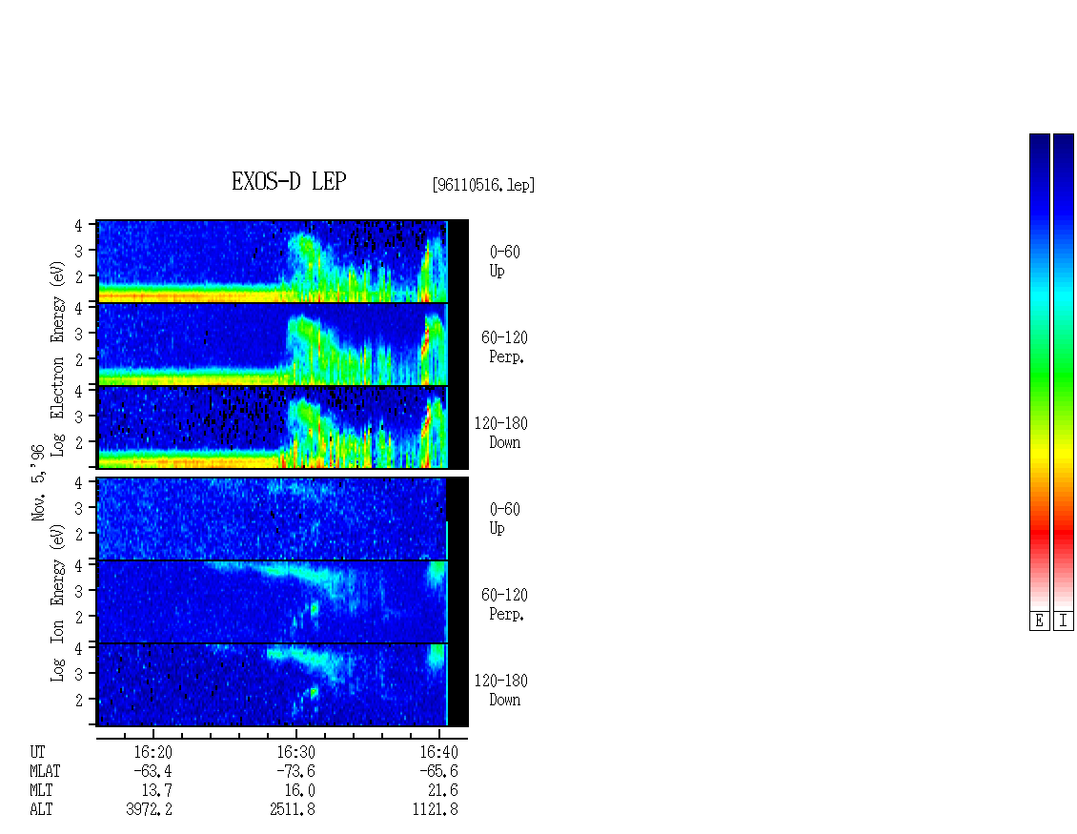Viewport: 1077px width, 834px height.
Task: Click the UT row label
Action: coord(37,752)
